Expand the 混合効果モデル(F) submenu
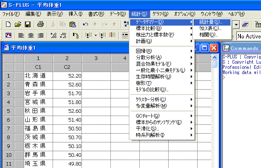The height and width of the screenshot is (168, 261). 162,64
